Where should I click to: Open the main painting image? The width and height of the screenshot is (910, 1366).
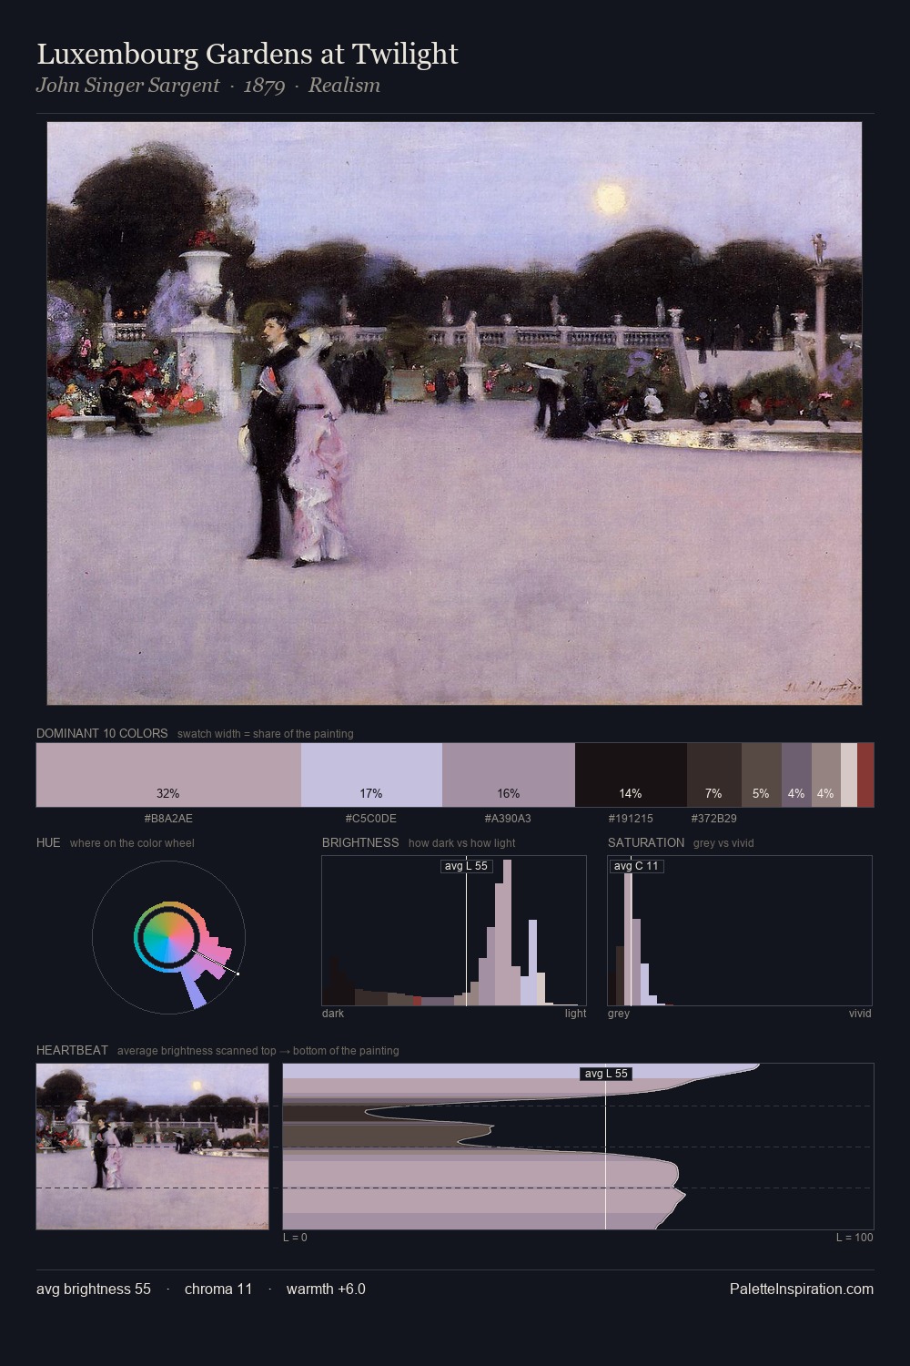click(x=455, y=413)
